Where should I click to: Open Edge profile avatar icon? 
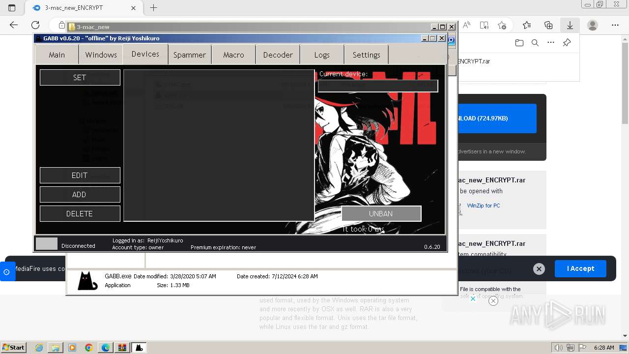pos(593,25)
